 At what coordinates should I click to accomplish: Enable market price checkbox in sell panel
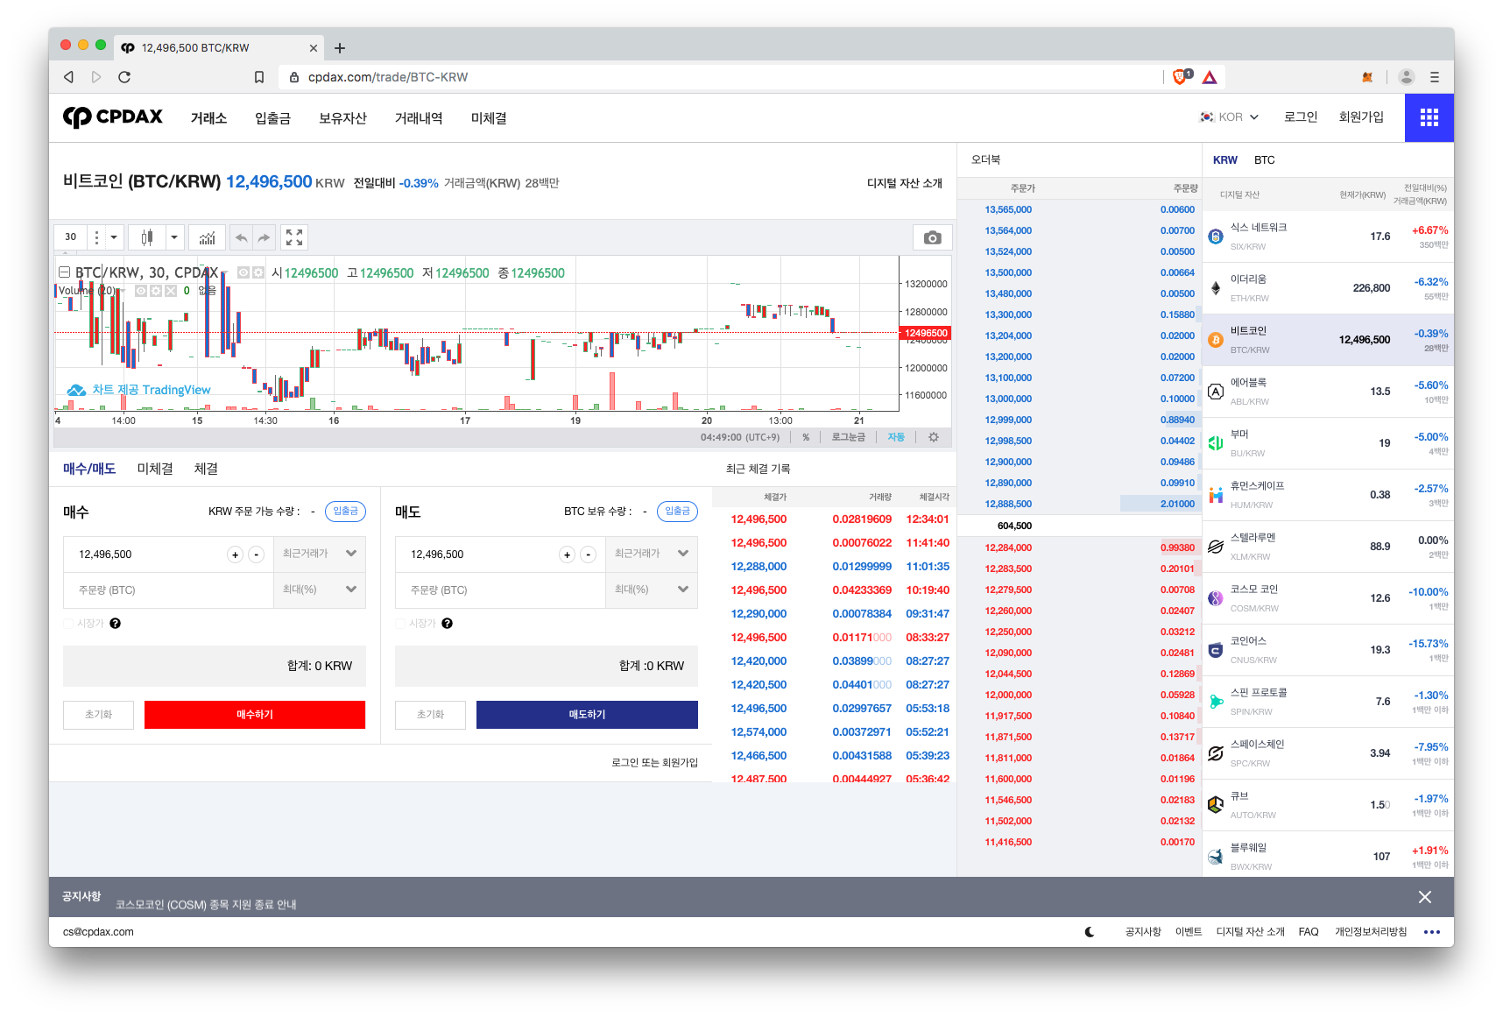400,624
